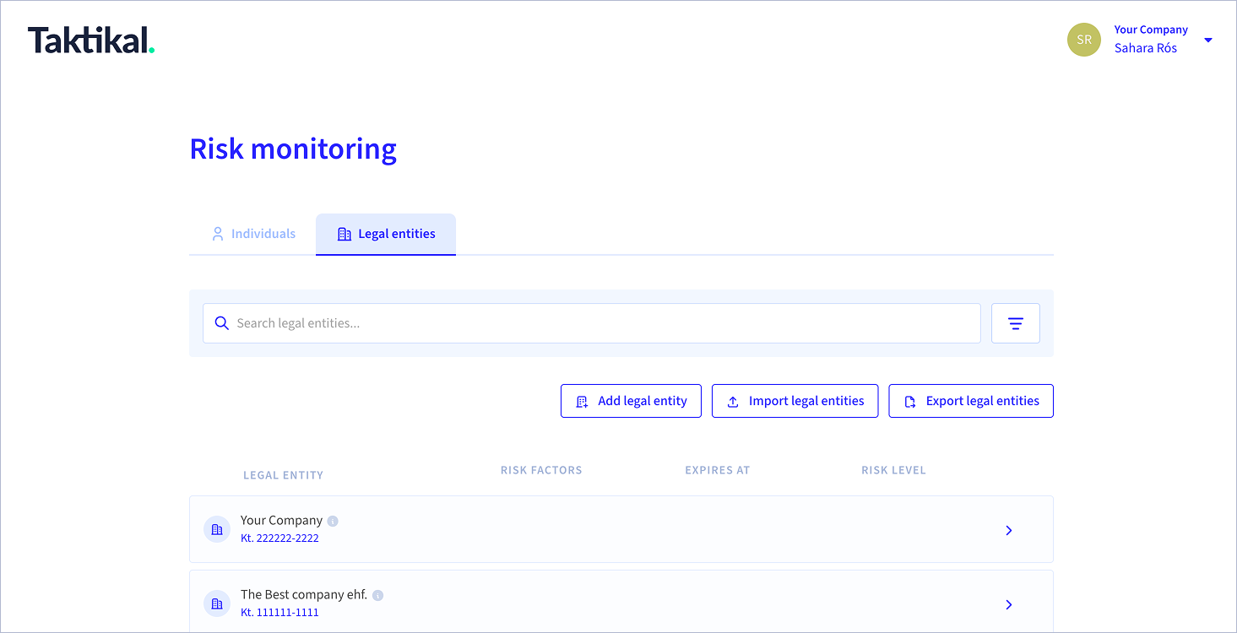1237x633 pixels.
Task: Open the filter options button
Action: (x=1016, y=323)
